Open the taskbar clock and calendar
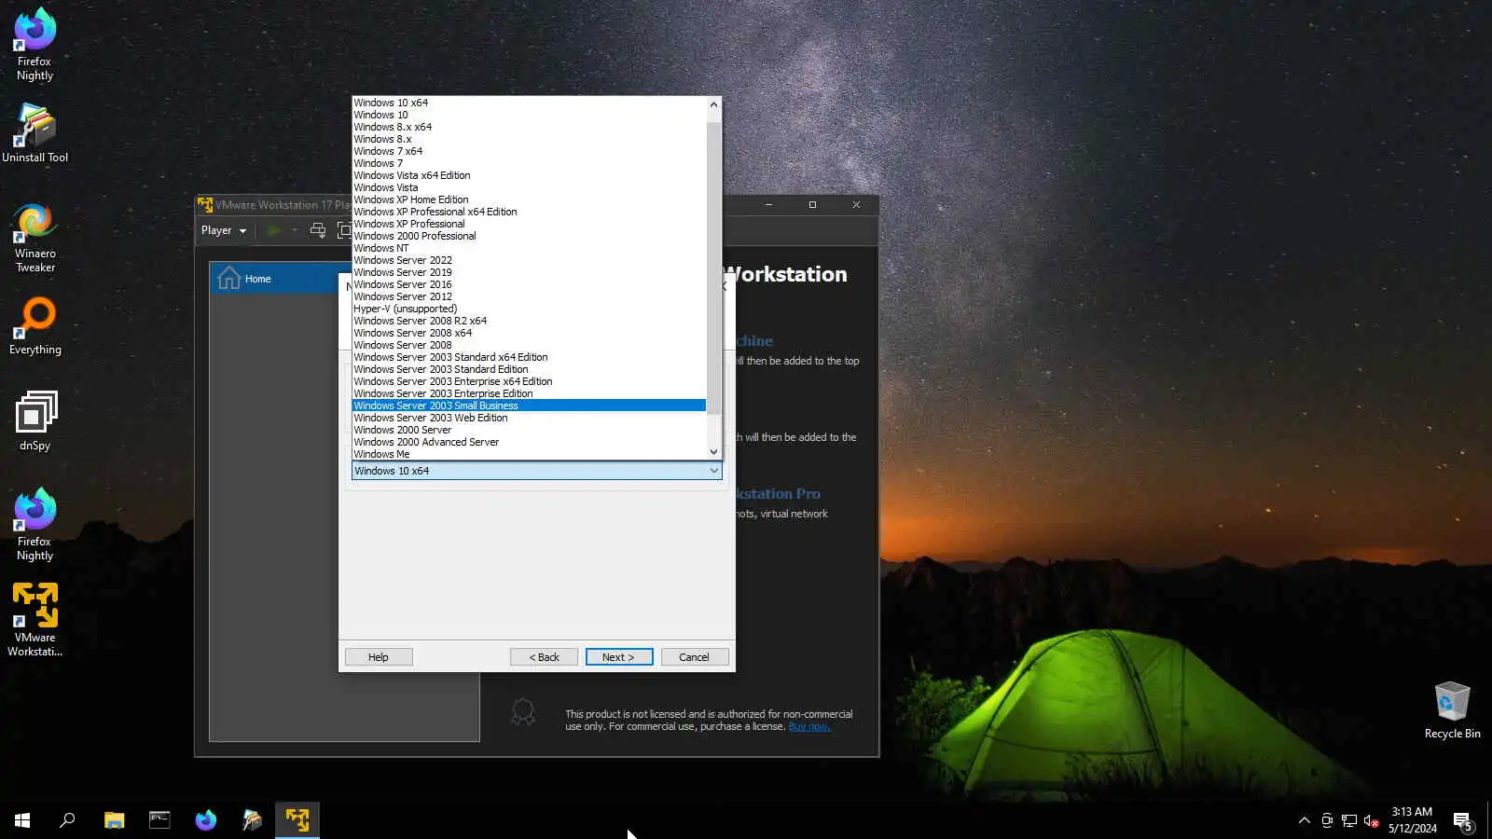1492x839 pixels. 1412,820
